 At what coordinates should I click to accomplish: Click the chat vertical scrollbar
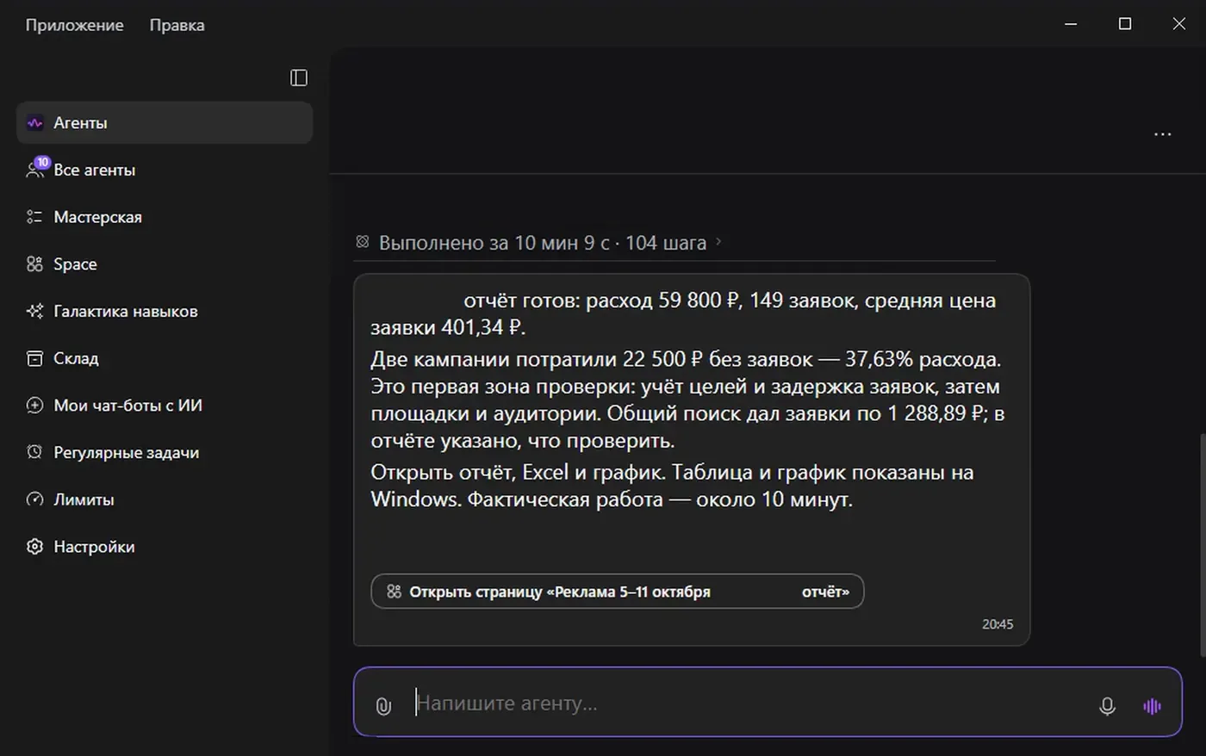pos(1203,544)
